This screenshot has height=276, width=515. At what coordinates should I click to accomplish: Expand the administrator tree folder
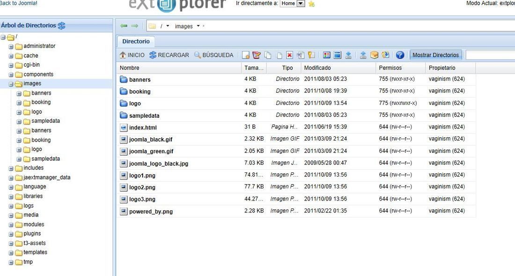[11, 47]
